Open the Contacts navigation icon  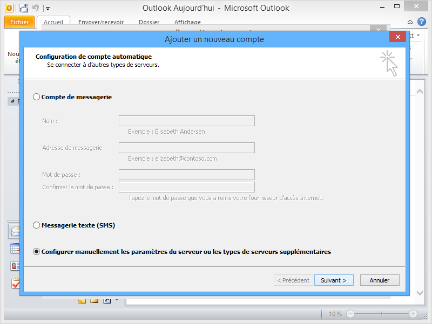(x=15, y=266)
